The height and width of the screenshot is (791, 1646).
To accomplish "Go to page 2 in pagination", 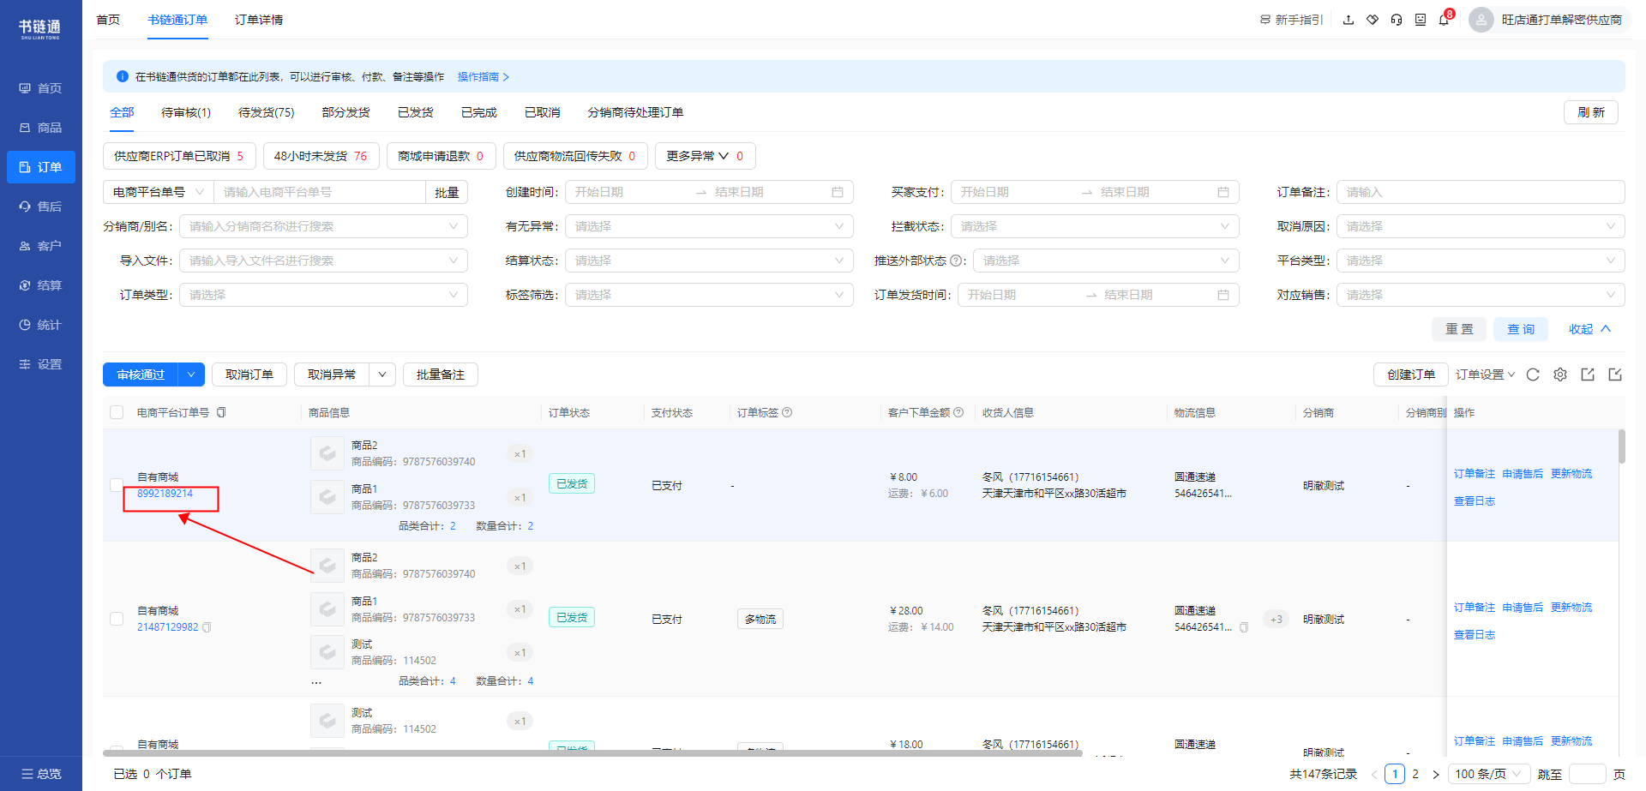I will tap(1415, 774).
